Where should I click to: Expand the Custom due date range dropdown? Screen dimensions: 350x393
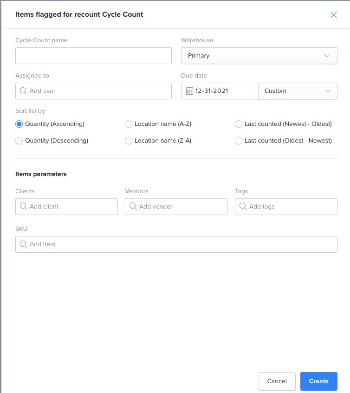[298, 91]
